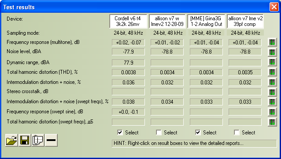Open graph for Intermodulation distortion + noise, %
Viewport: 281px width, 159px height.
click(x=272, y=82)
